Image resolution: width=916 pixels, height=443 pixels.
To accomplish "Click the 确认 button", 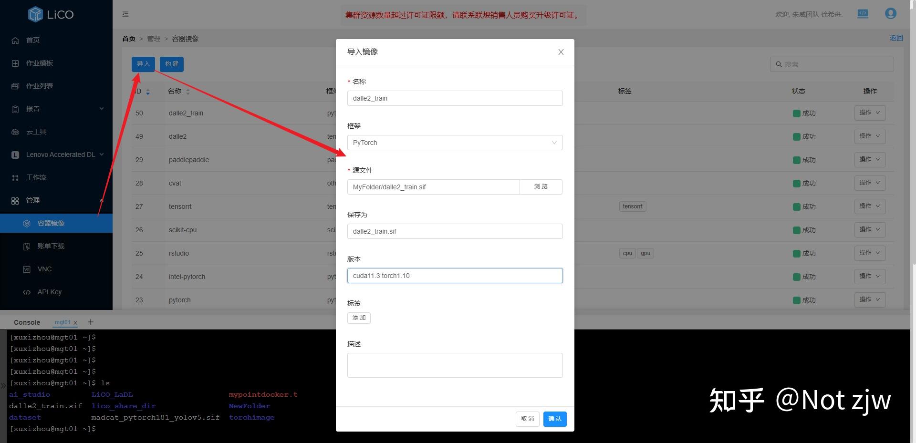I will (555, 419).
